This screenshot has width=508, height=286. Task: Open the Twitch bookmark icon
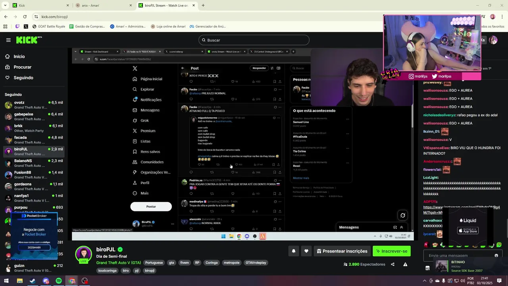(x=17, y=27)
